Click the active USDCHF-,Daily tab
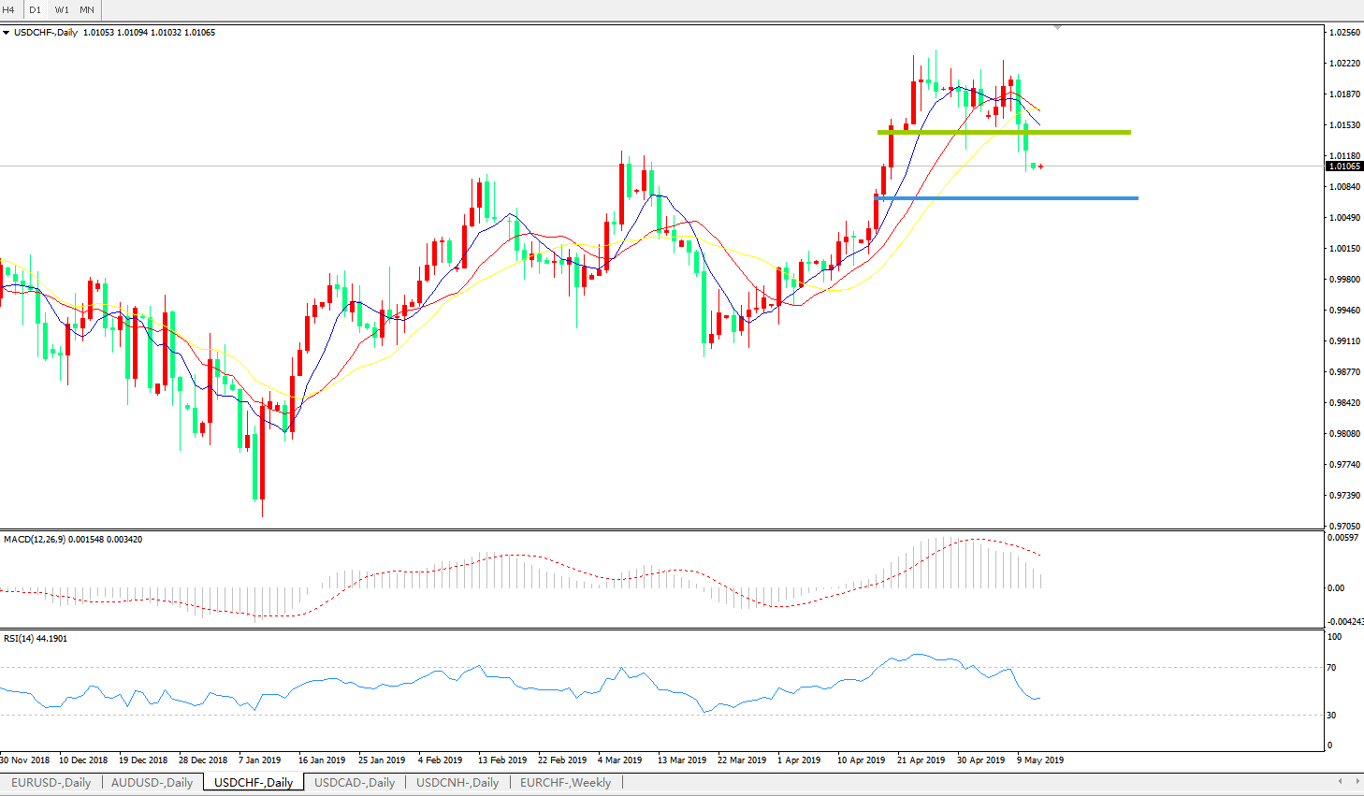This screenshot has height=796, width=1364. [254, 783]
